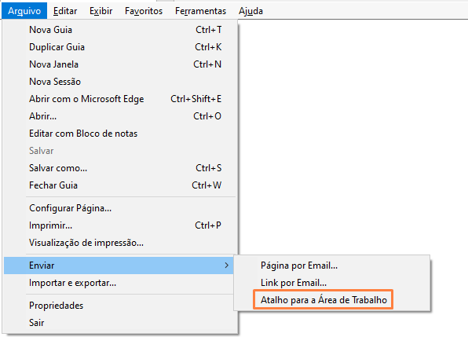The image size is (468, 337).
Task: Open the Editar menu
Action: (x=65, y=11)
